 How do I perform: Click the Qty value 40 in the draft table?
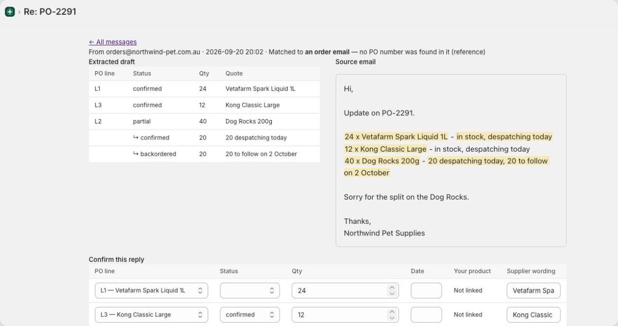[x=203, y=122]
